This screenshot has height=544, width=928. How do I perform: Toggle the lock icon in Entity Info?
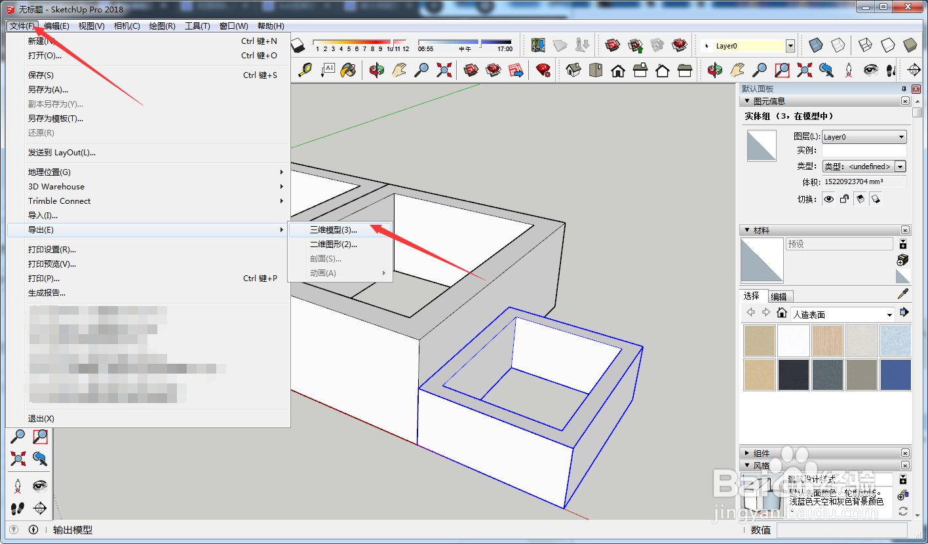coord(844,199)
